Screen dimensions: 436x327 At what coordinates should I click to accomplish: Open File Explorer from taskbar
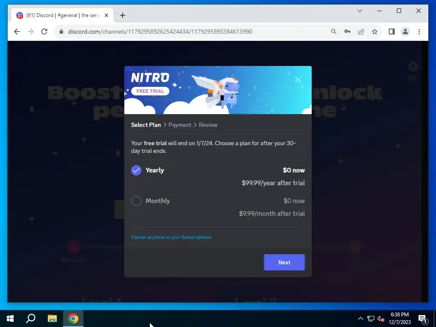point(52,318)
